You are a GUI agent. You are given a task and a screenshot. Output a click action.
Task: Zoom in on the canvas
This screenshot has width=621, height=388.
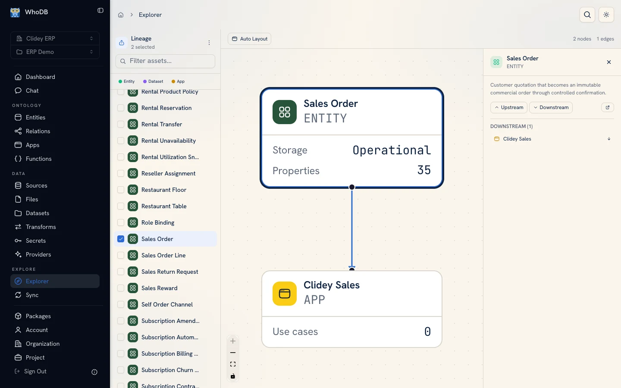tap(233, 341)
